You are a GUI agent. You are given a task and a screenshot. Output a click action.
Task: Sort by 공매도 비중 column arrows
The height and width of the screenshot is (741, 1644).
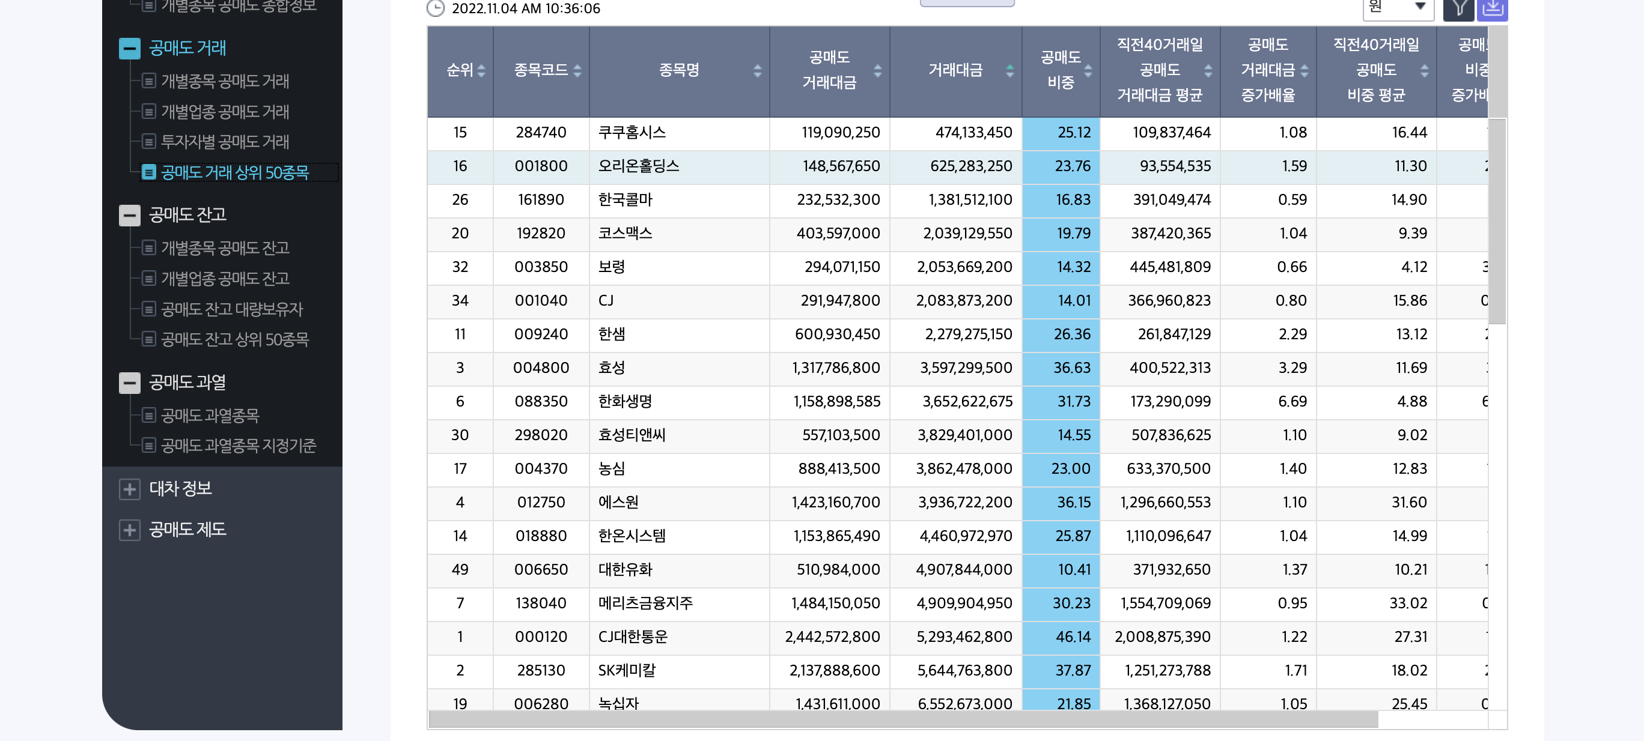tap(1088, 70)
